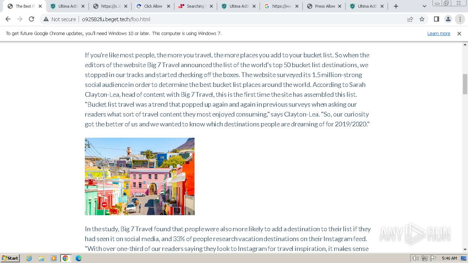Close the Searching tab
The height and width of the screenshot is (263, 468).
211,6
